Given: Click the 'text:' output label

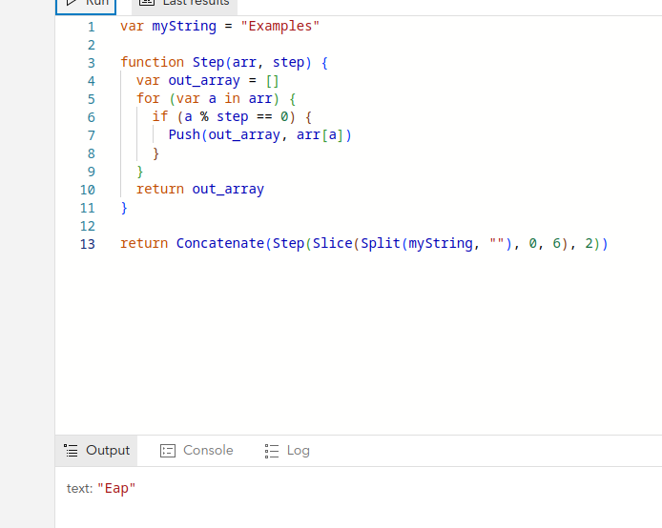Looking at the screenshot, I should (79, 488).
